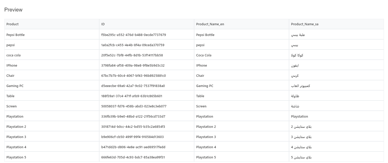Click the Pepsi Bottle cell in Product column

[16, 35]
